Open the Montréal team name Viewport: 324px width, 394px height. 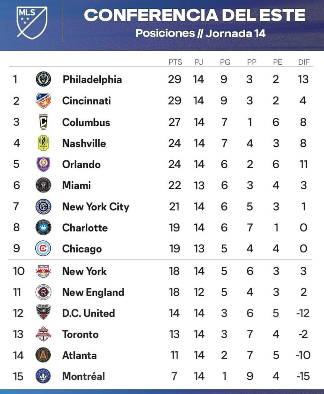click(x=83, y=376)
